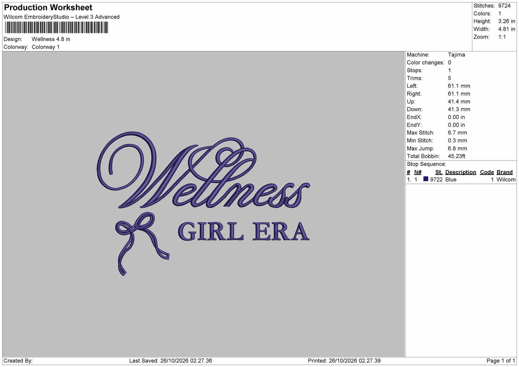The image size is (519, 367).
Task: Select 'Wilcom EmbroideryStudio – Level 3 Advanced' text
Action: click(x=62, y=17)
